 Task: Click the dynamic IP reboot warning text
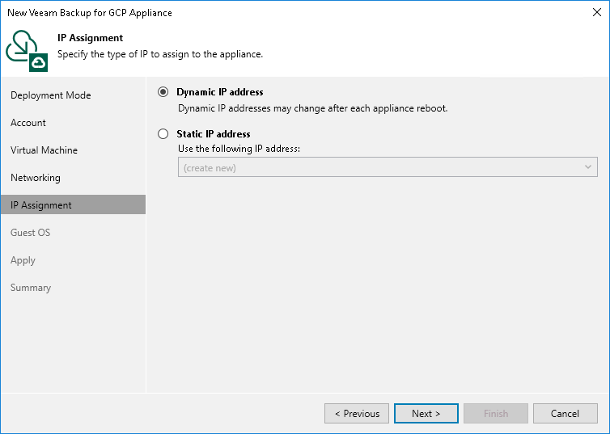pyautogui.click(x=313, y=108)
